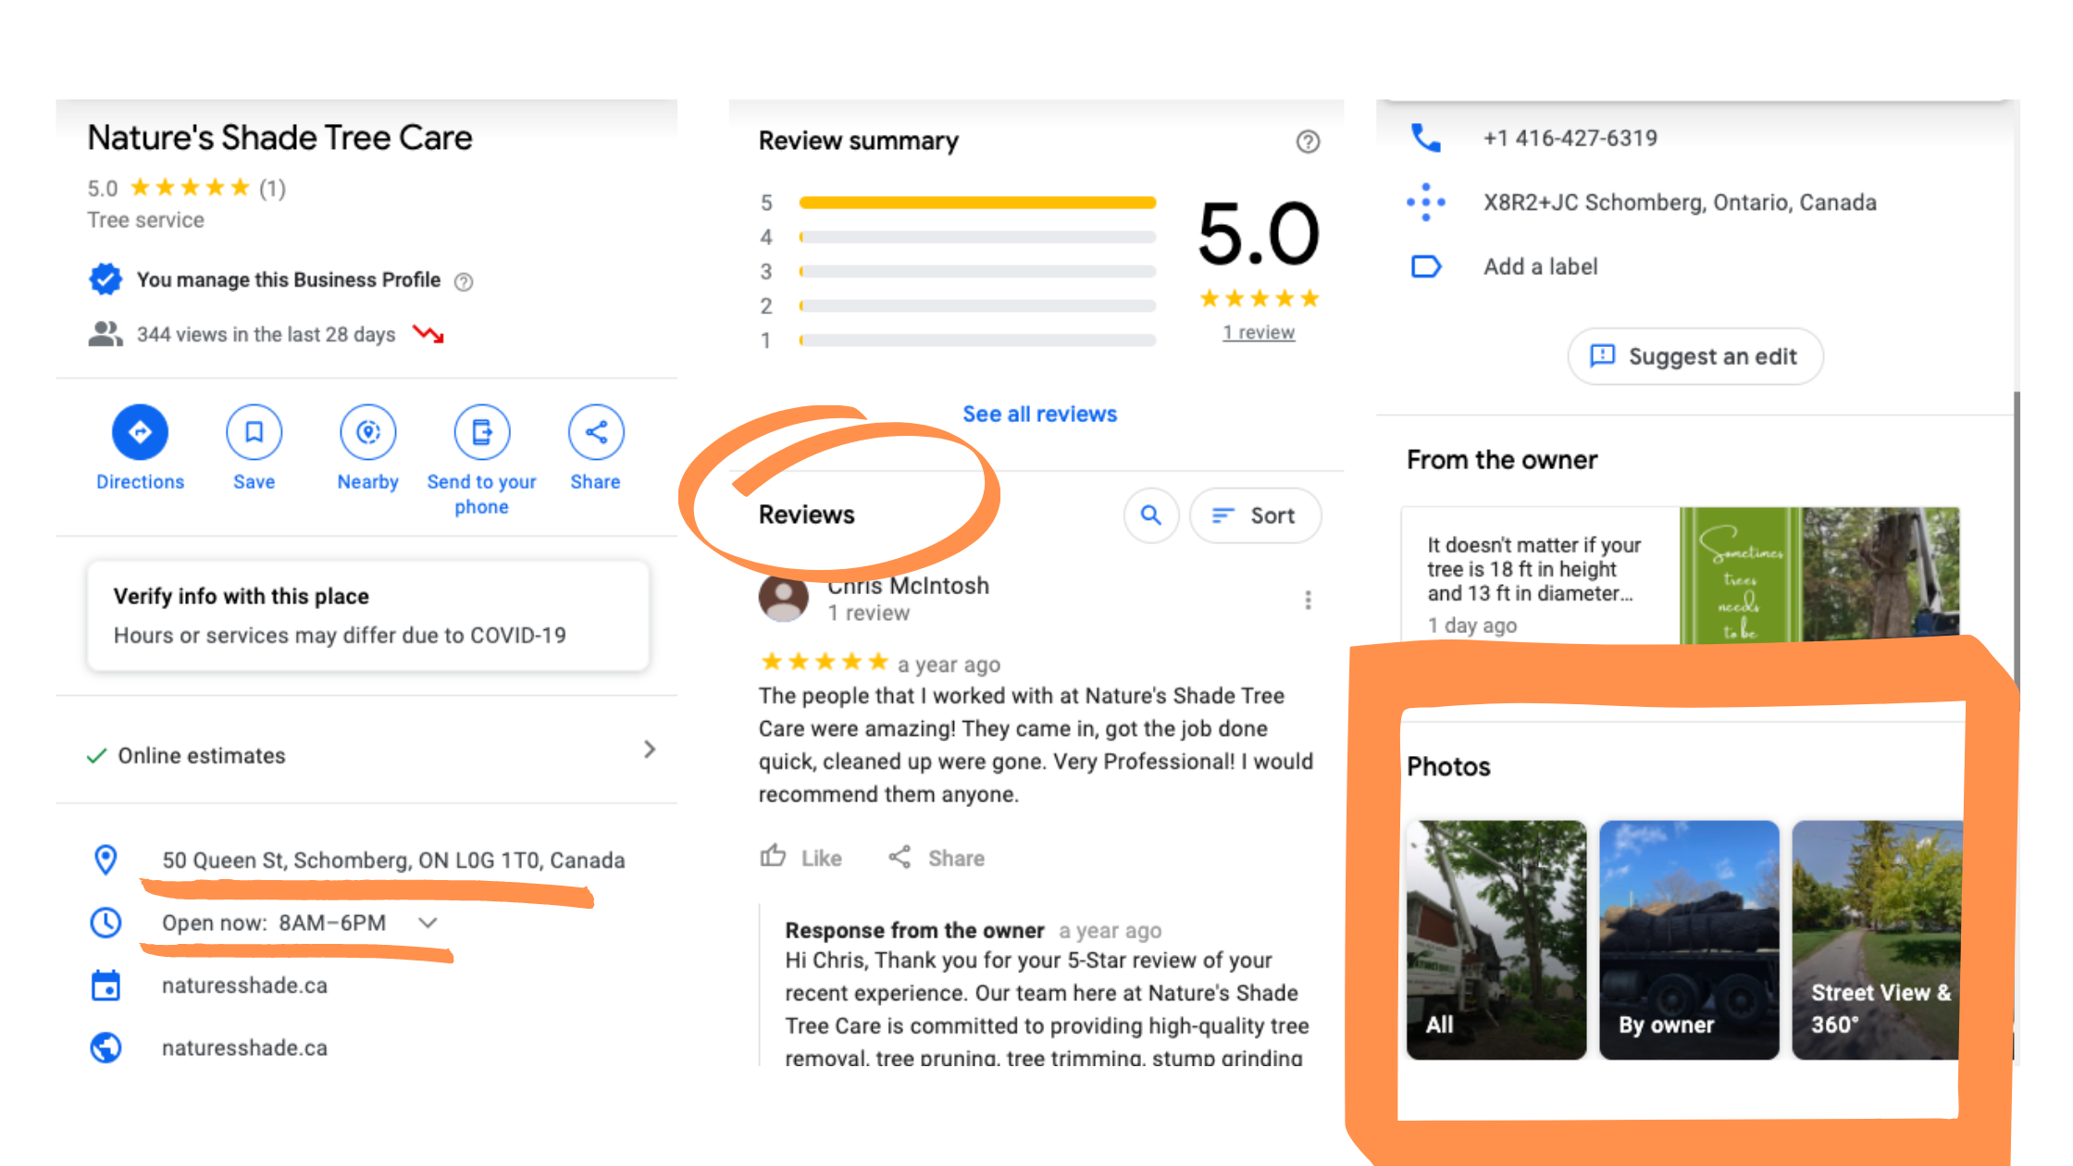Expand the opening hours dropdown
Screen dimensions: 2073x1166
[428, 923]
